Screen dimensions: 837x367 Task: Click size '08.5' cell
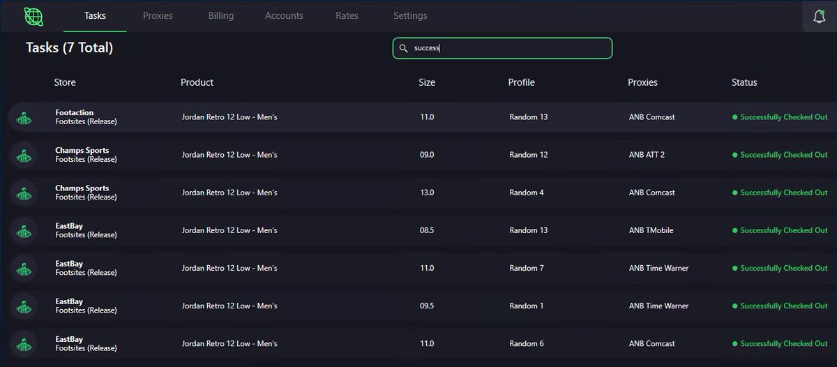[x=427, y=230]
